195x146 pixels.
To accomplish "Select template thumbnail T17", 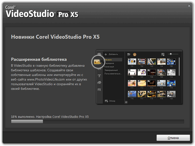I will pos(142,94).
